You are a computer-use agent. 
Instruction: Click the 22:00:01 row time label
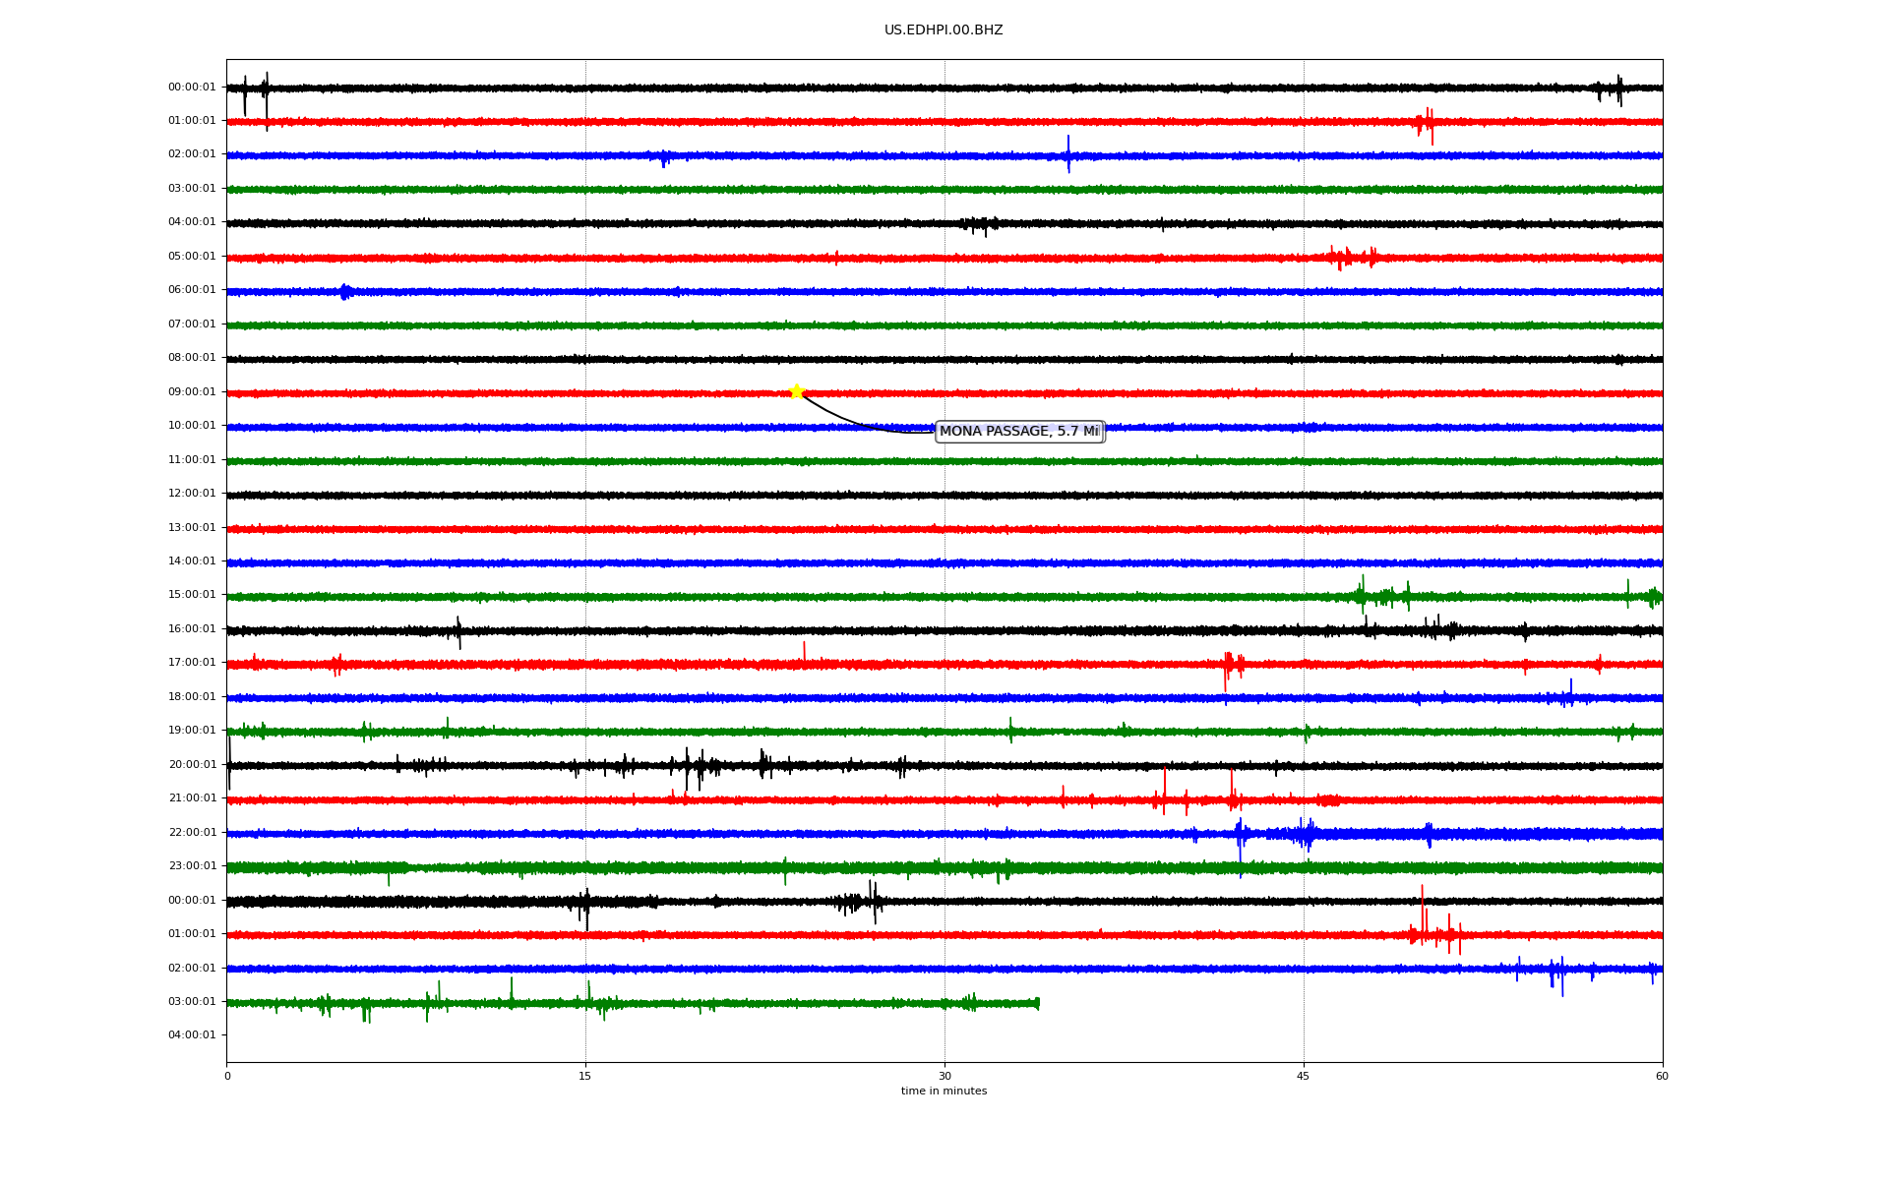pos(192,833)
